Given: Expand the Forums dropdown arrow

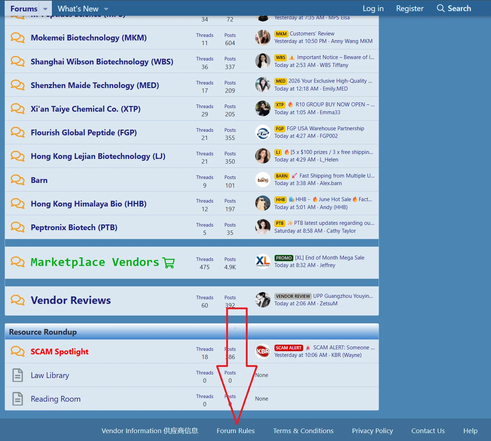Looking at the screenshot, I should pyautogui.click(x=45, y=9).
